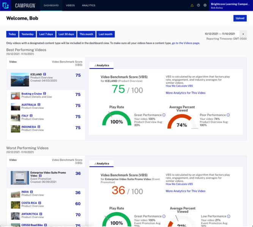Expand the date range dropdown arrow

243,34
